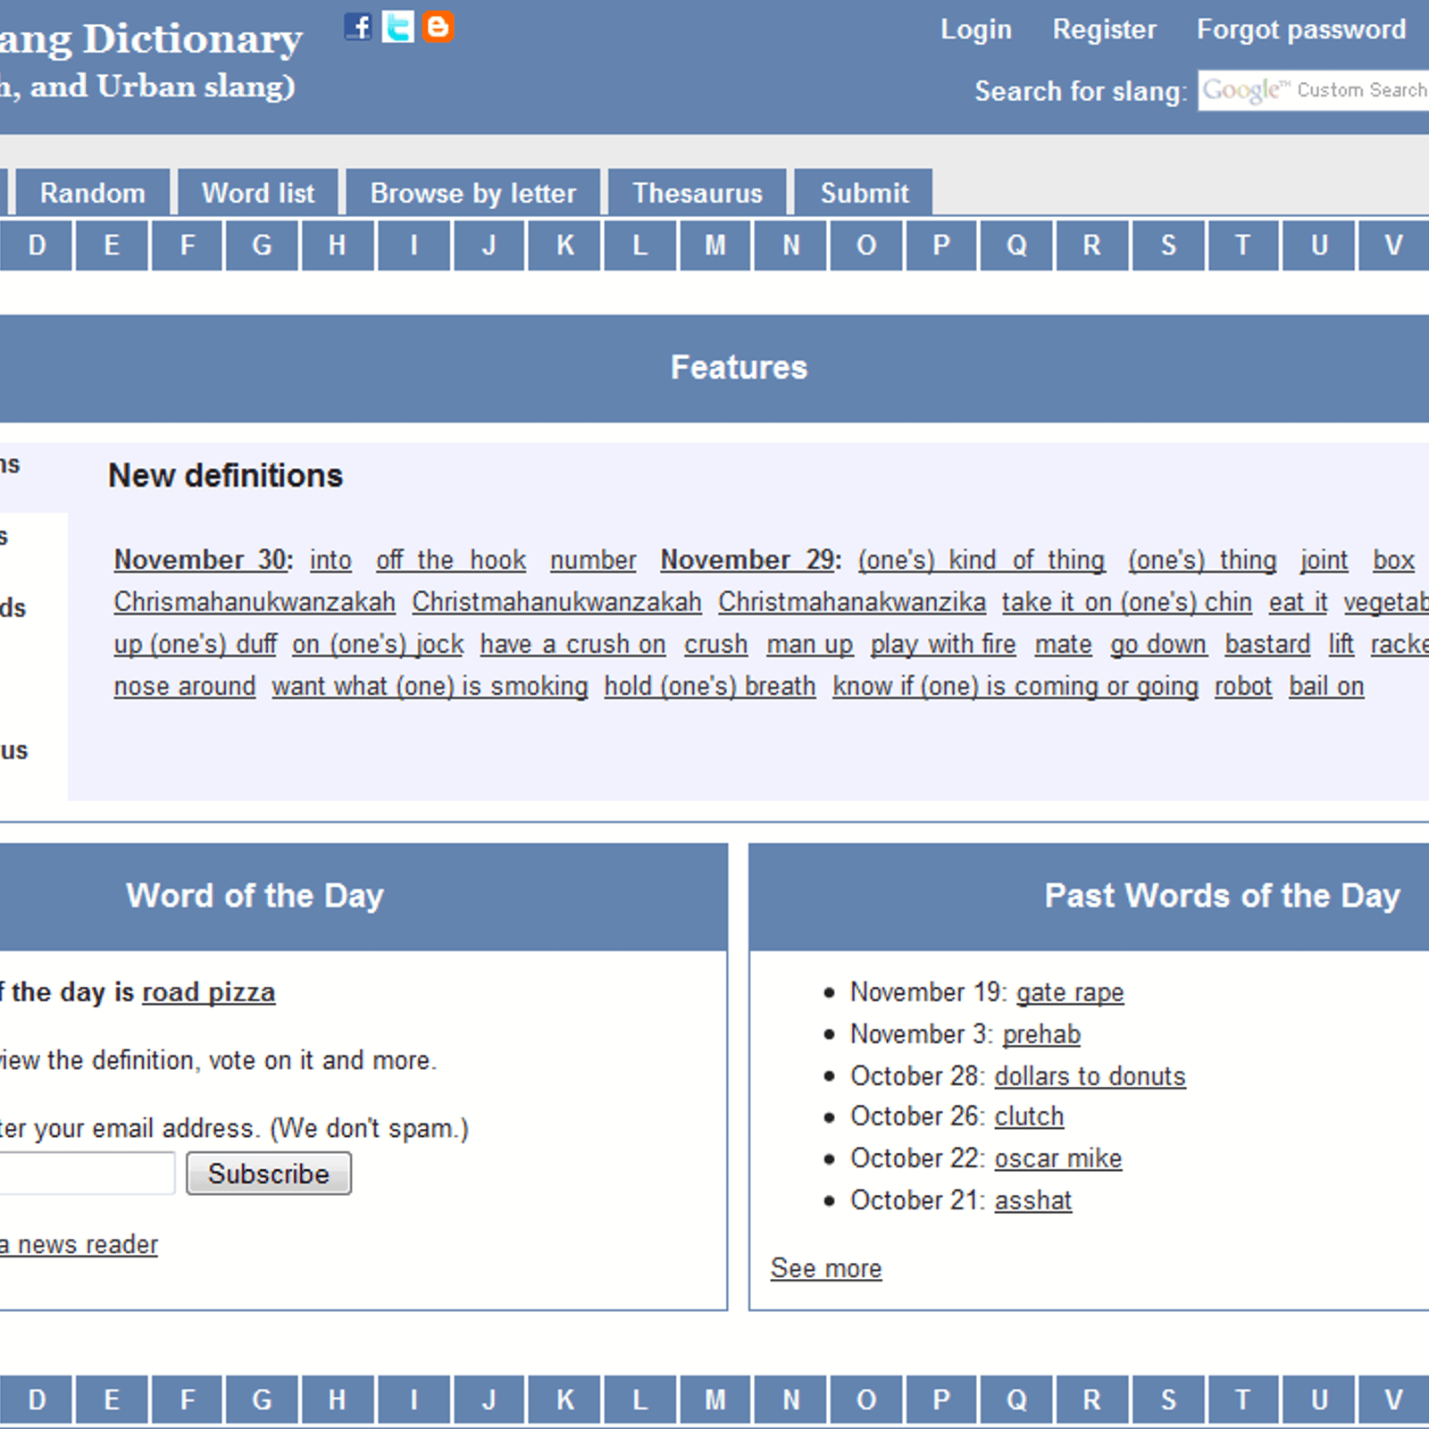Browse letter K in top alphabet bar
The width and height of the screenshot is (1429, 1429).
pos(564,245)
